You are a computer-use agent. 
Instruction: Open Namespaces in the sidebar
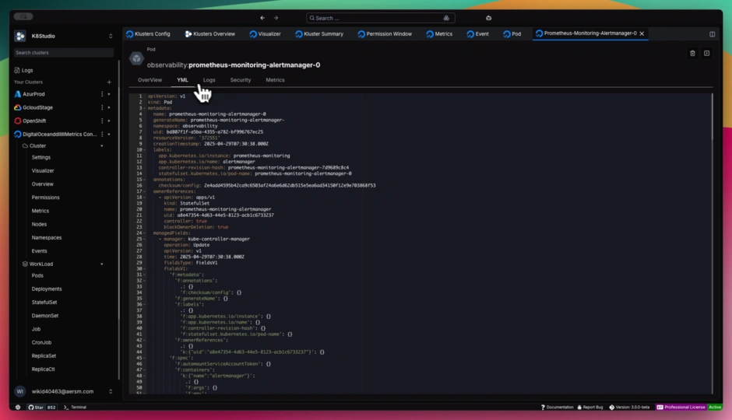(47, 238)
